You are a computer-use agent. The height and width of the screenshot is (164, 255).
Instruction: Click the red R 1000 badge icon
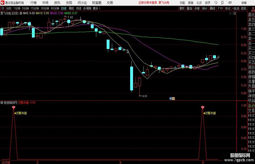pos(253,9)
